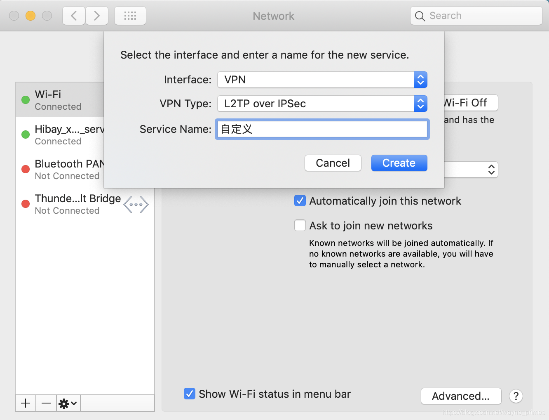Viewport: 549px width, 420px height.
Task: Show all preferences grid icon
Action: pyautogui.click(x=130, y=16)
